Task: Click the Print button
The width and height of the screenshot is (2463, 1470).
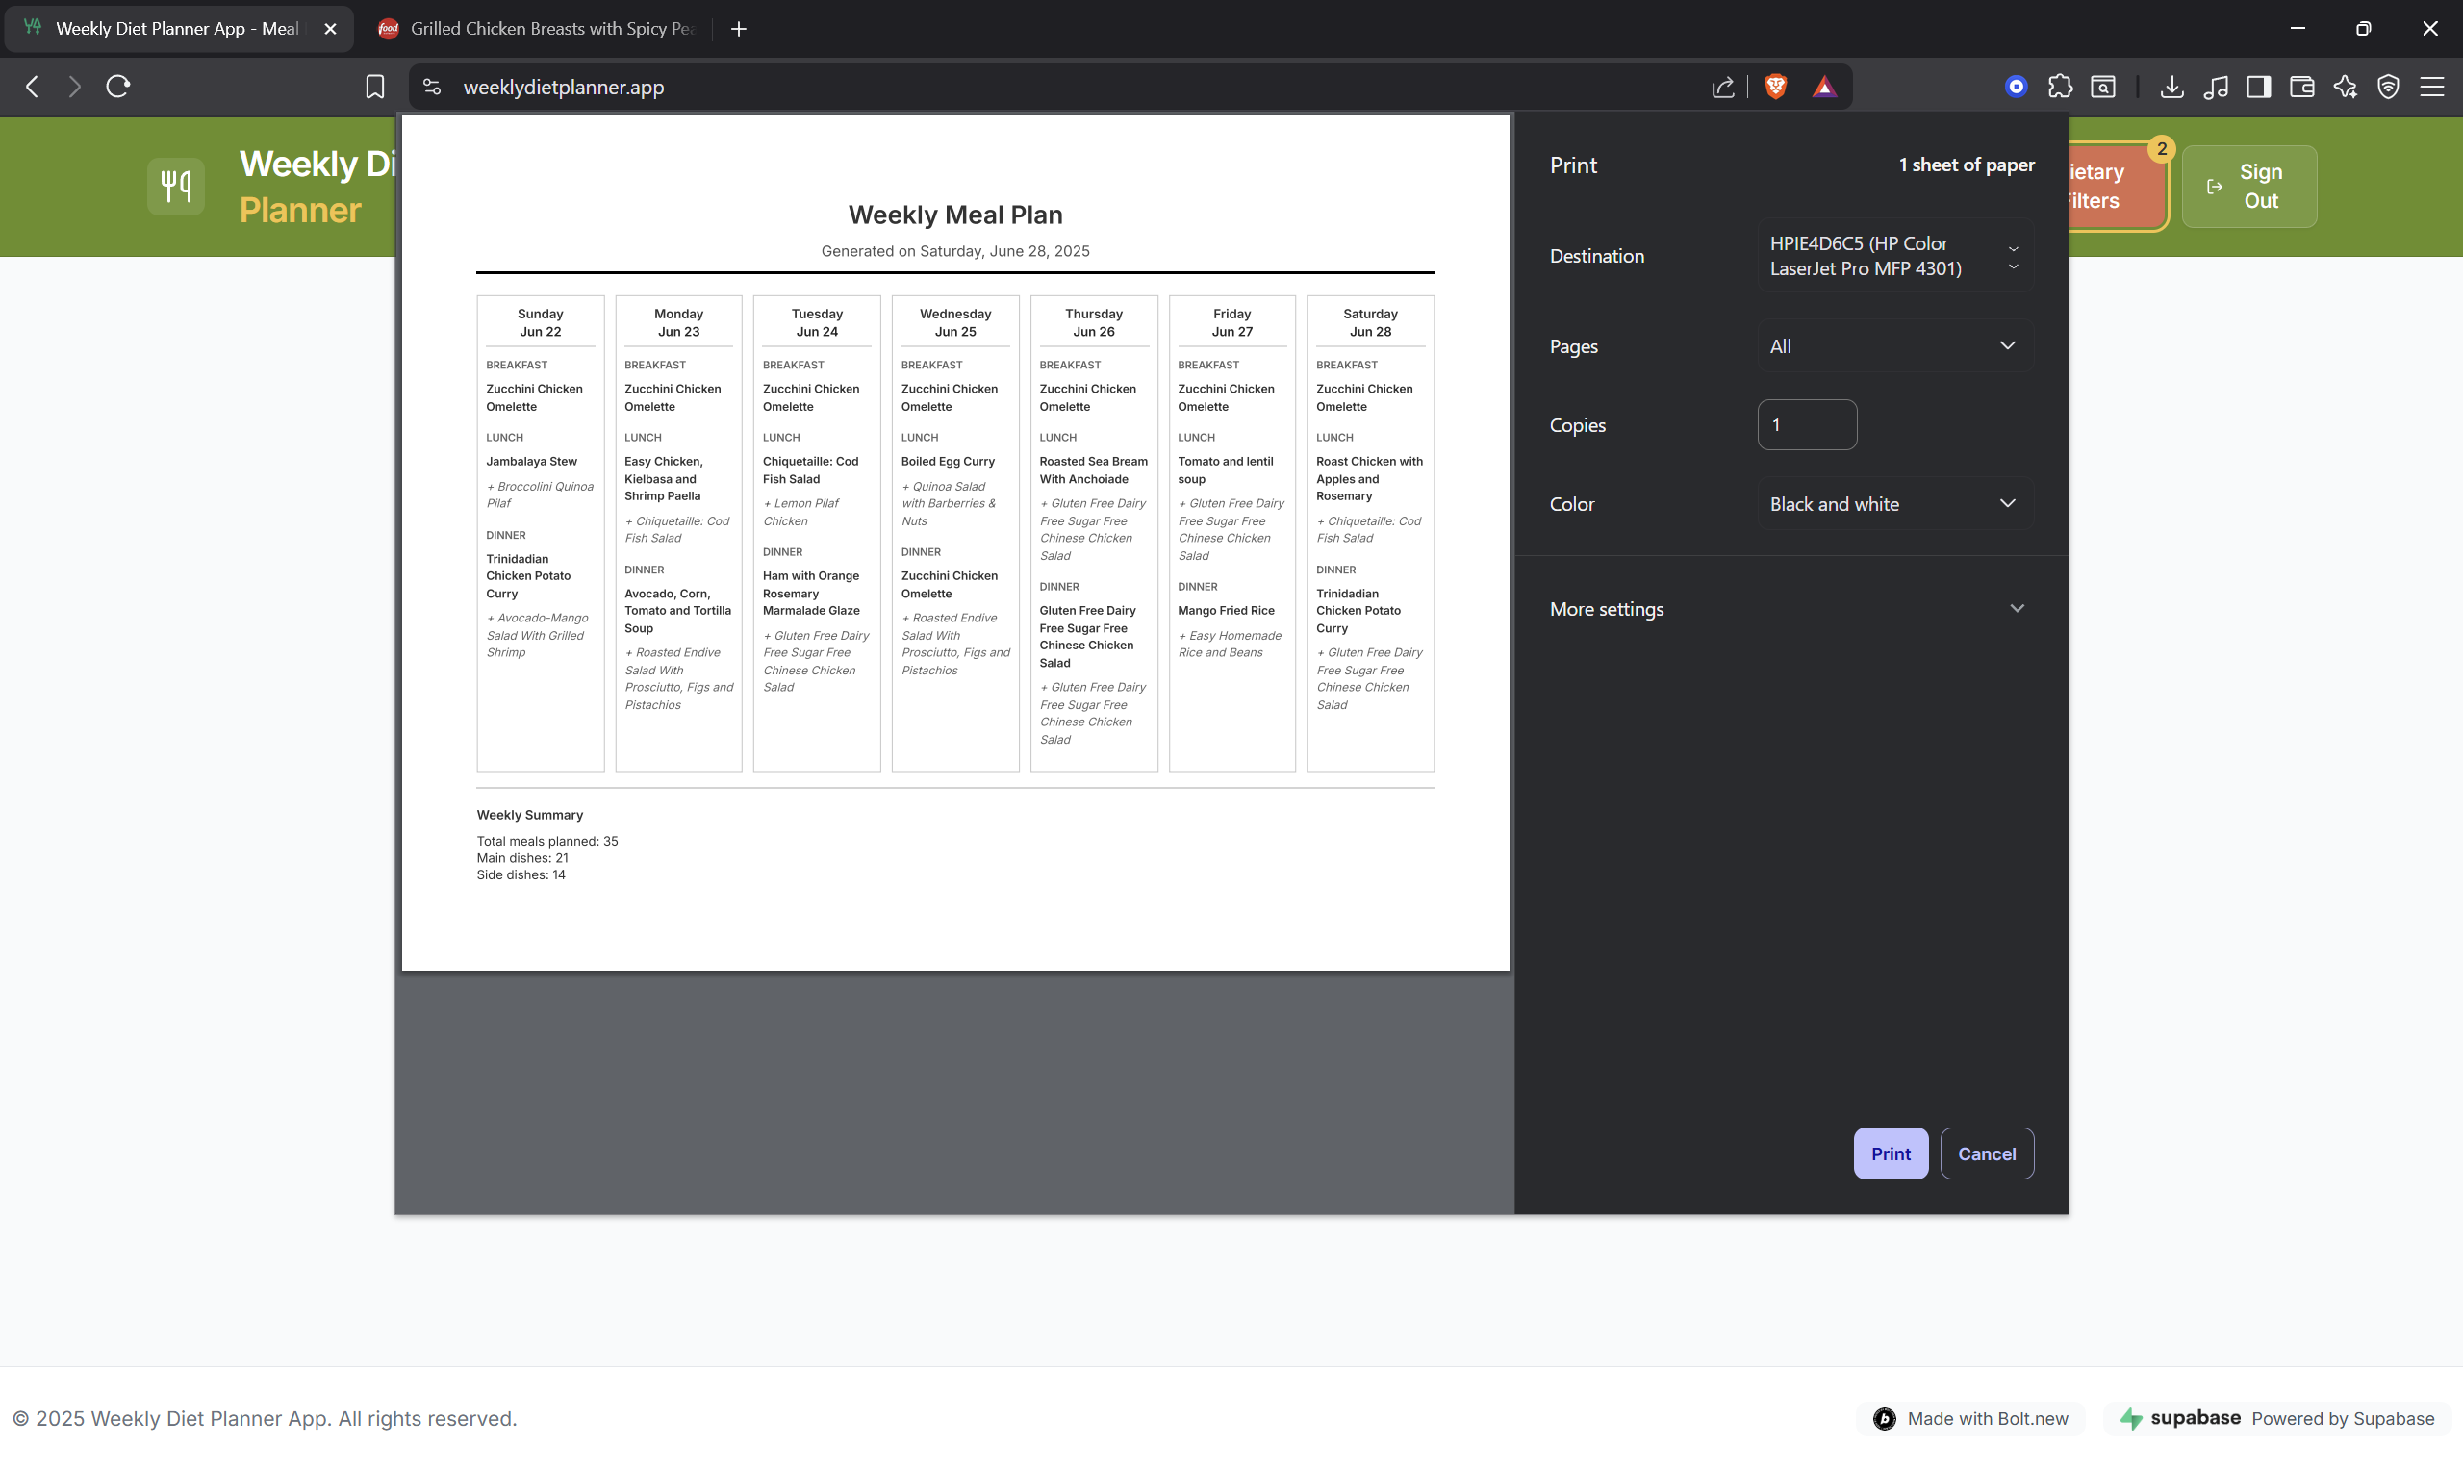Action: pos(1890,1153)
